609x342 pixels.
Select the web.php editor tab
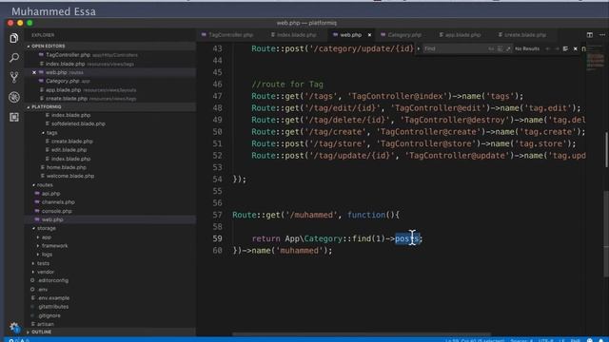[x=351, y=35]
